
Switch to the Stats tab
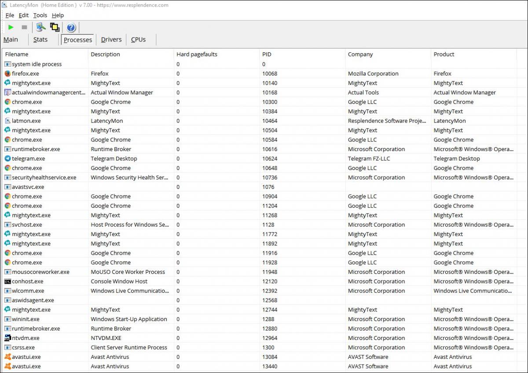click(40, 40)
